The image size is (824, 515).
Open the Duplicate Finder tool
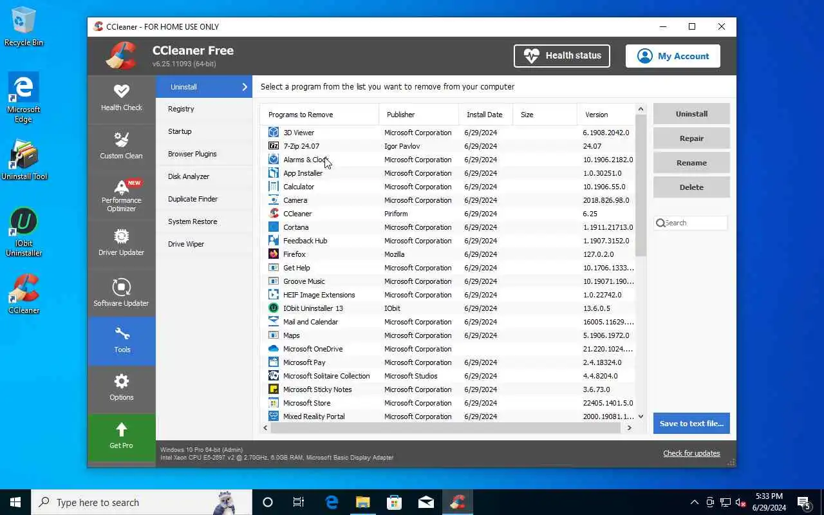coord(204,199)
